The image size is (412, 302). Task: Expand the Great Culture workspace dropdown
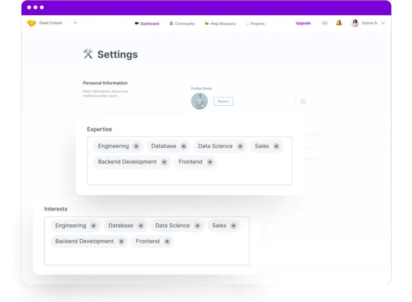75,23
